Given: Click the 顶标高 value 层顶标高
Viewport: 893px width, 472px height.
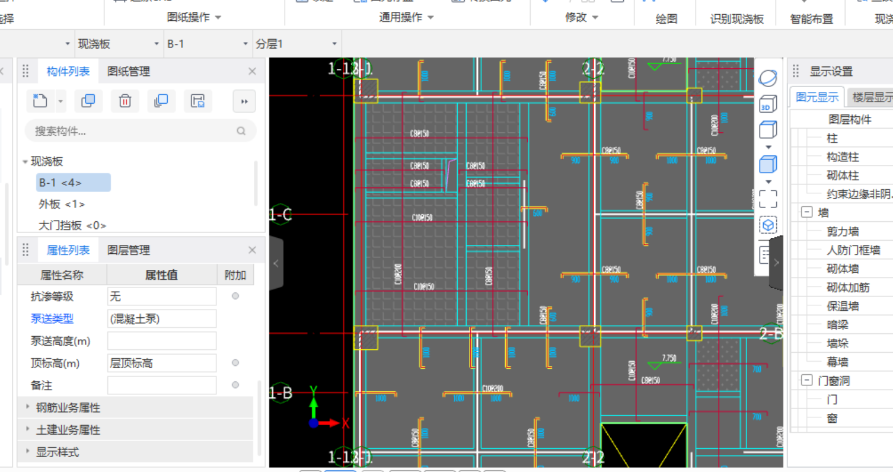Looking at the screenshot, I should point(162,363).
